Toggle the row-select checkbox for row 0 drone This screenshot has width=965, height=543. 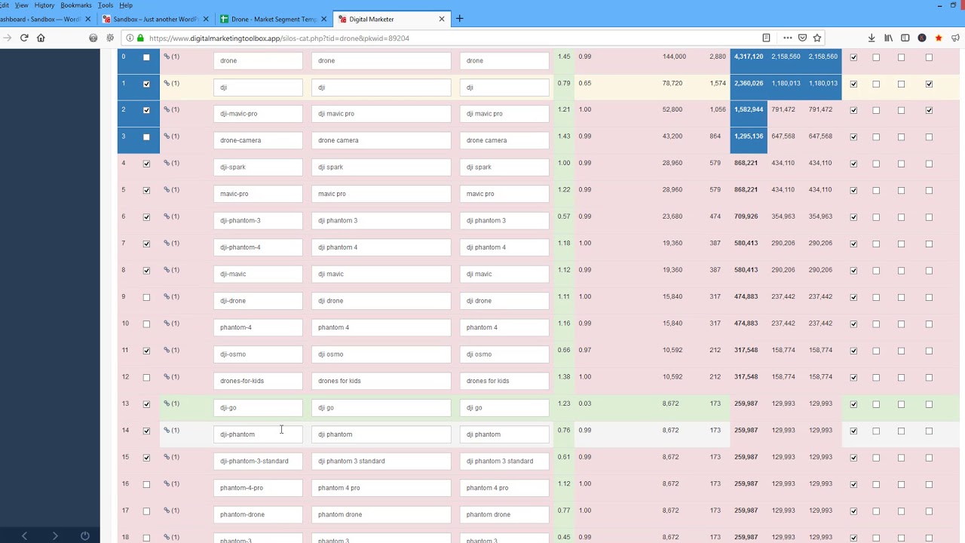click(146, 57)
